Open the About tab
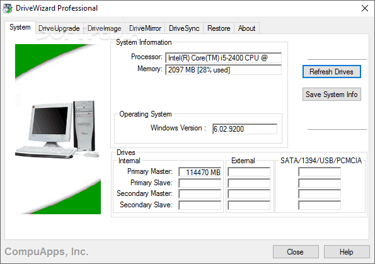This screenshot has height=264, width=375. pos(246,28)
